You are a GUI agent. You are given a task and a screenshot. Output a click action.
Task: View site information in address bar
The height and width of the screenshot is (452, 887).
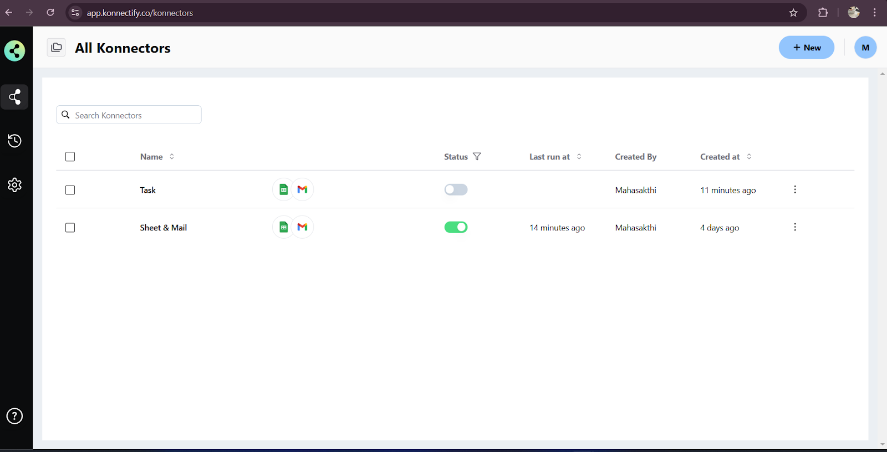click(75, 13)
